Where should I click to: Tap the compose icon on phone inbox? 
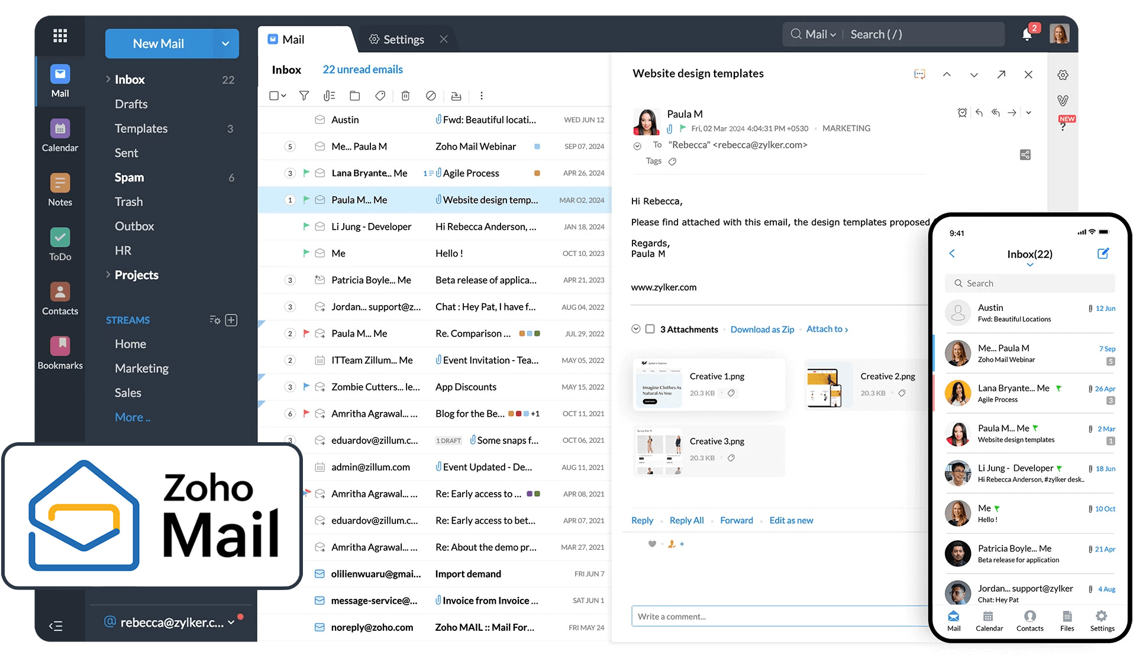point(1103,254)
